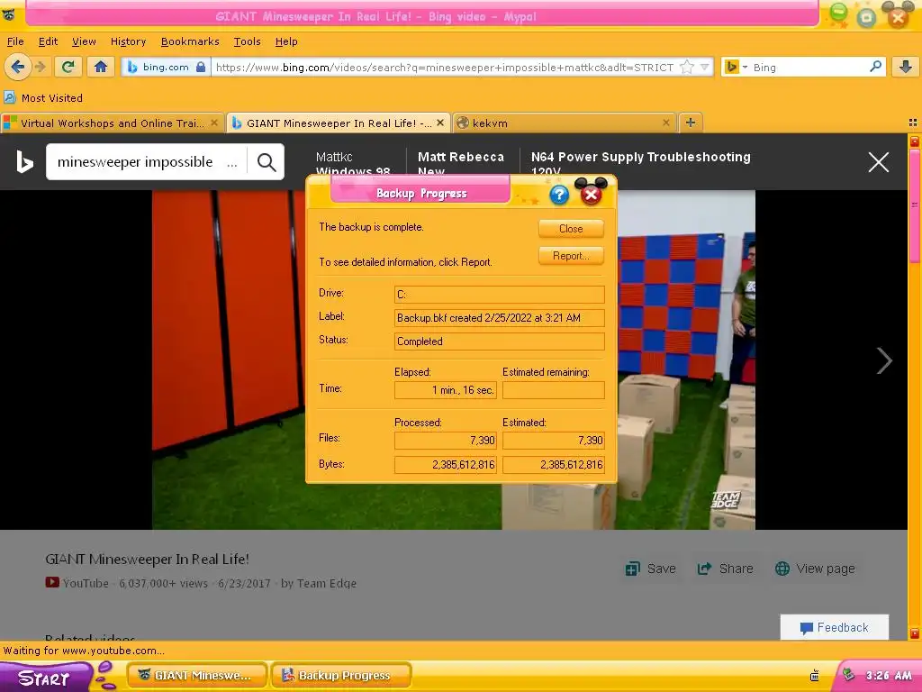Open the address bar history dropdown
The height and width of the screenshot is (692, 922).
pyautogui.click(x=704, y=67)
